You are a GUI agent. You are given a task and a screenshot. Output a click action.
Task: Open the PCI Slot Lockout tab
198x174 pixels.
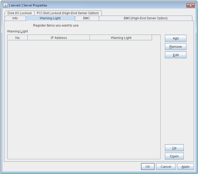point(68,13)
